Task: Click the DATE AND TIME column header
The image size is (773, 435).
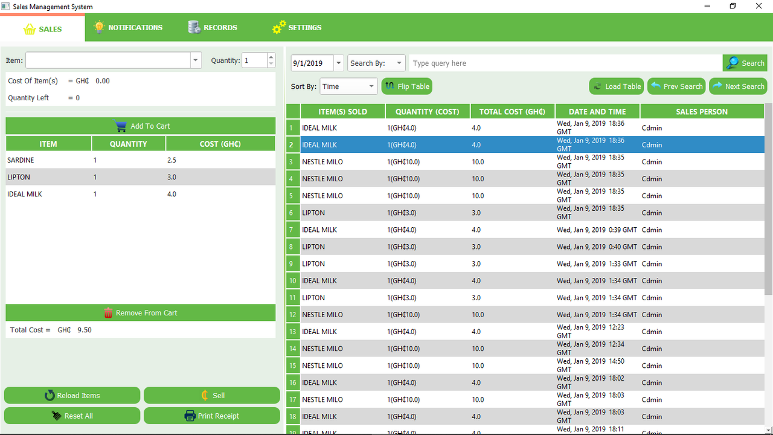Action: pos(597,111)
